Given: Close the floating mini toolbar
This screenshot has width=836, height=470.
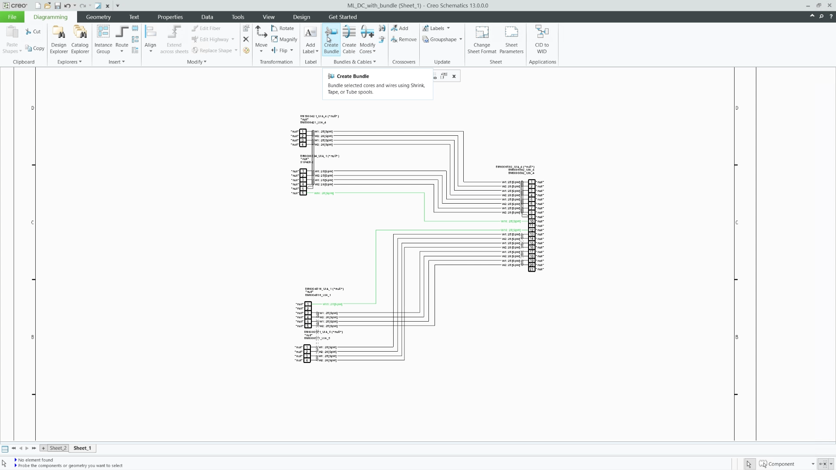Looking at the screenshot, I should tap(454, 76).
